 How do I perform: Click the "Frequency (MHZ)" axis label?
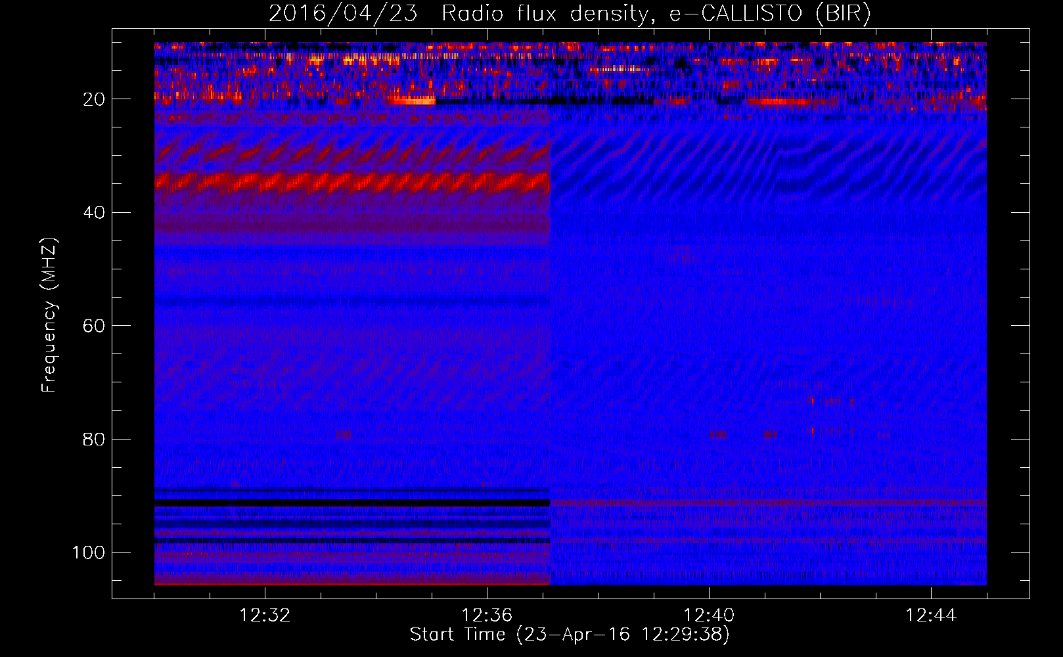coord(49,315)
